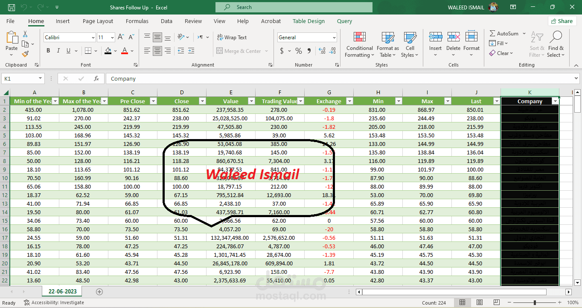Toggle Center horizontal alignment
Screen dimensions: 582x308
(157, 51)
